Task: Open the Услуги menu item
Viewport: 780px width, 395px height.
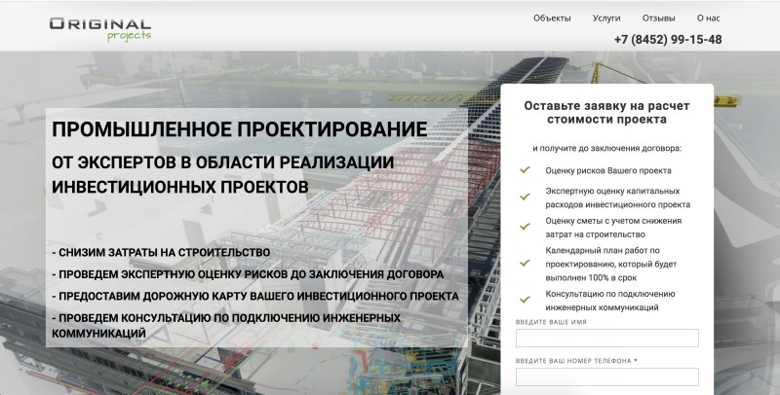Action: click(605, 18)
